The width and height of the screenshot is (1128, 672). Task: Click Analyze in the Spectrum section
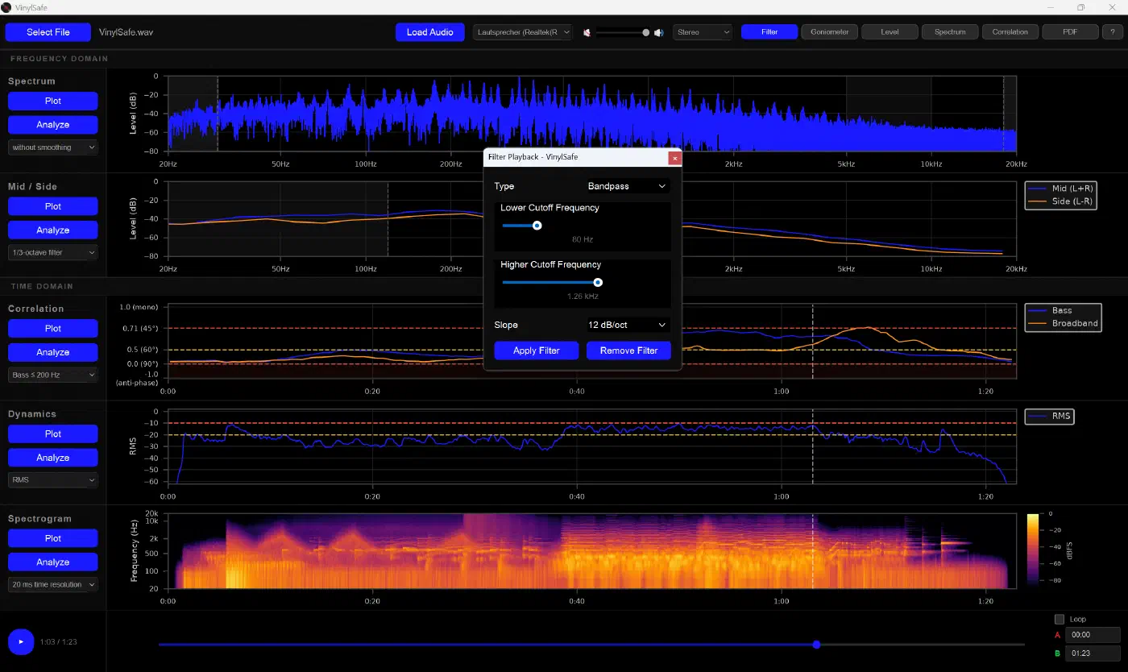tap(53, 125)
